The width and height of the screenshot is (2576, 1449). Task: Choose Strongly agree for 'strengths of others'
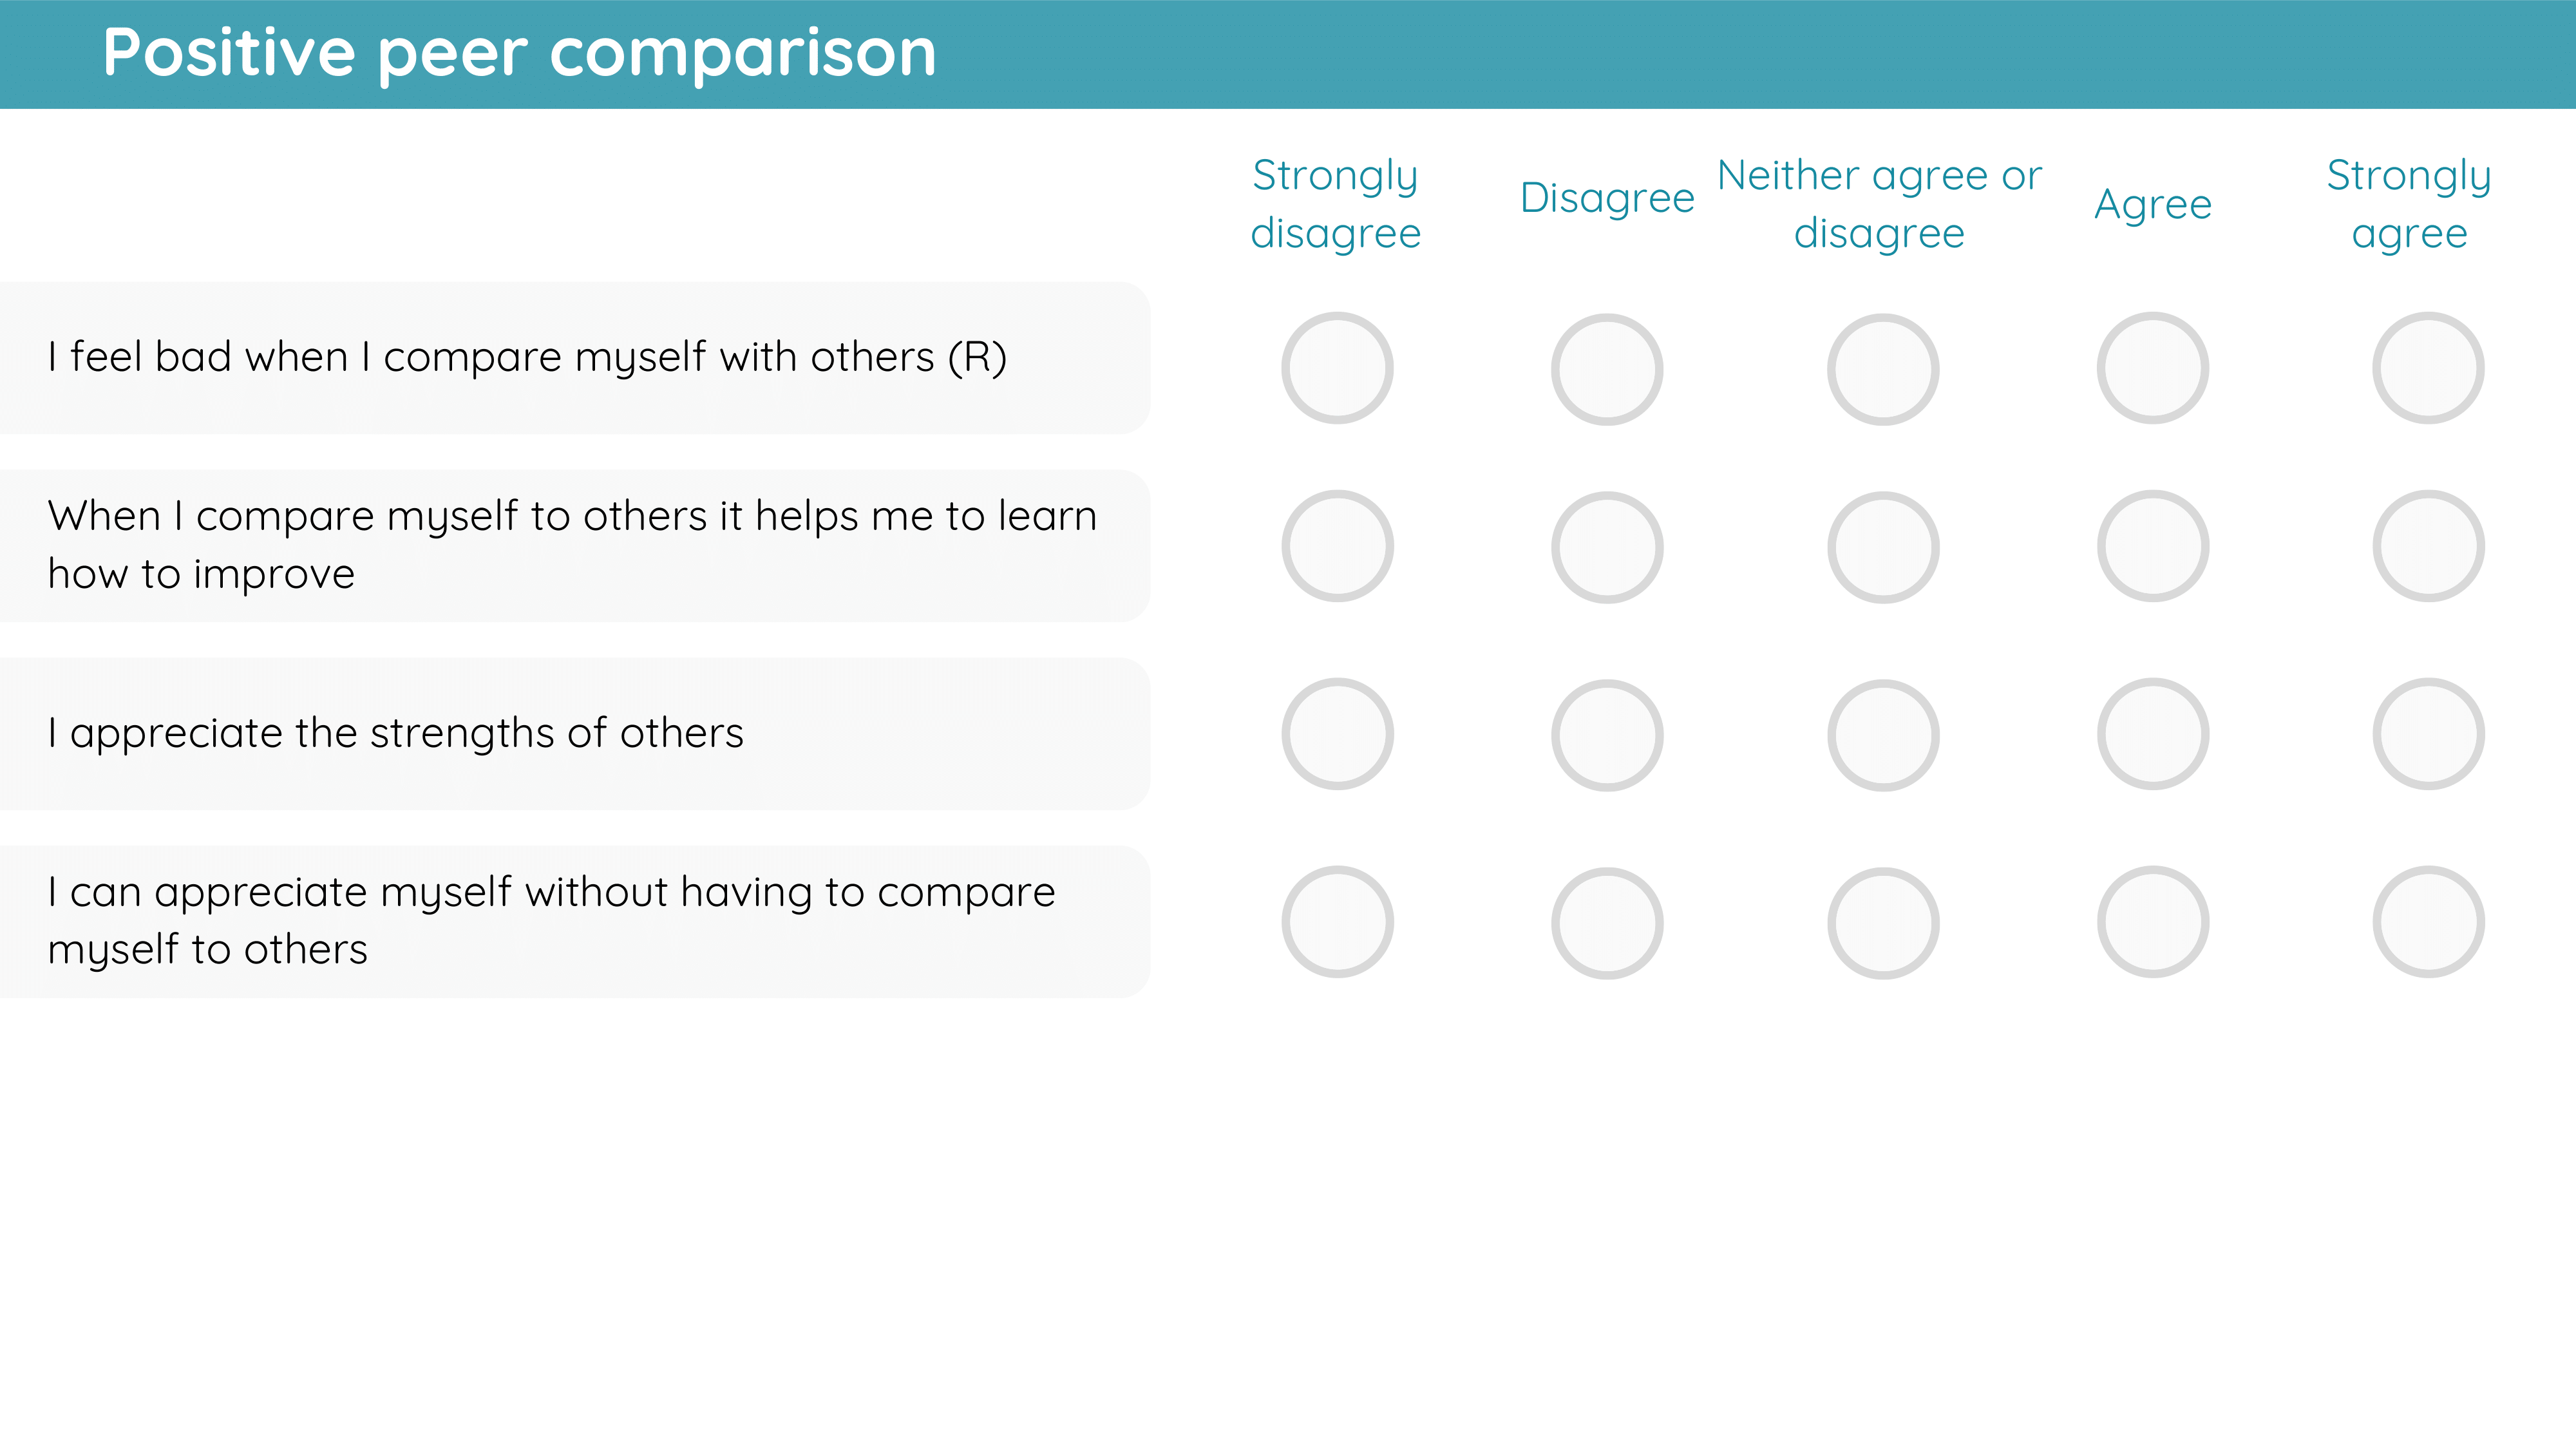click(2428, 734)
